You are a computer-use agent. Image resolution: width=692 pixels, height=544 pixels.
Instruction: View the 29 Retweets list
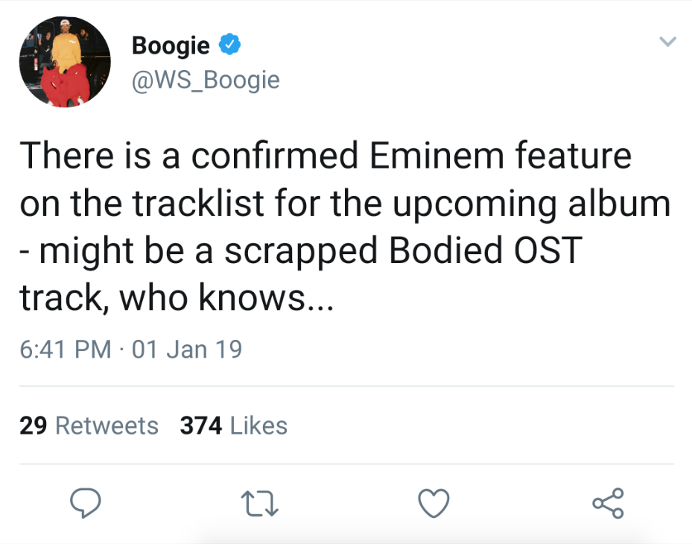tap(89, 426)
